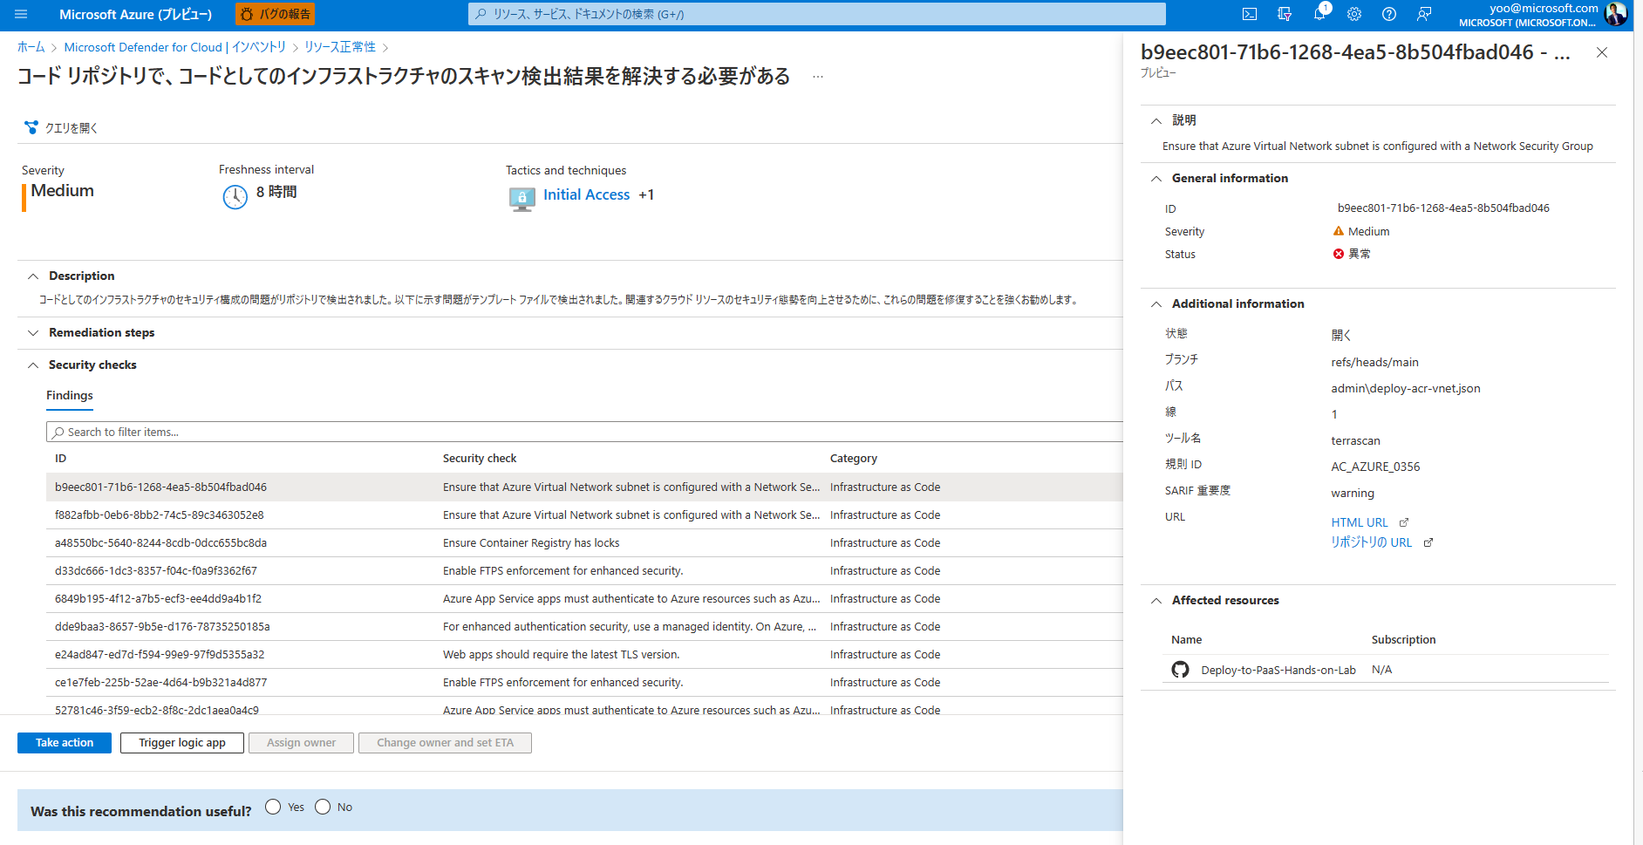
Task: Click the Take action button
Action: coord(64,742)
